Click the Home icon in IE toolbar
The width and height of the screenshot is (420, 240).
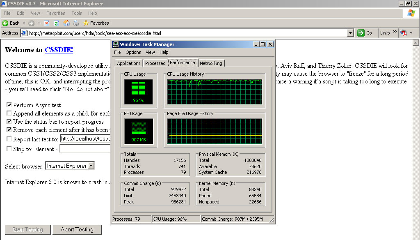66,23
